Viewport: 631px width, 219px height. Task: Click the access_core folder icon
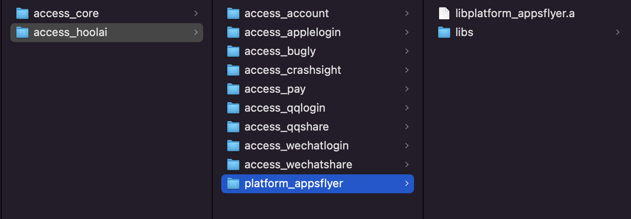click(22, 13)
